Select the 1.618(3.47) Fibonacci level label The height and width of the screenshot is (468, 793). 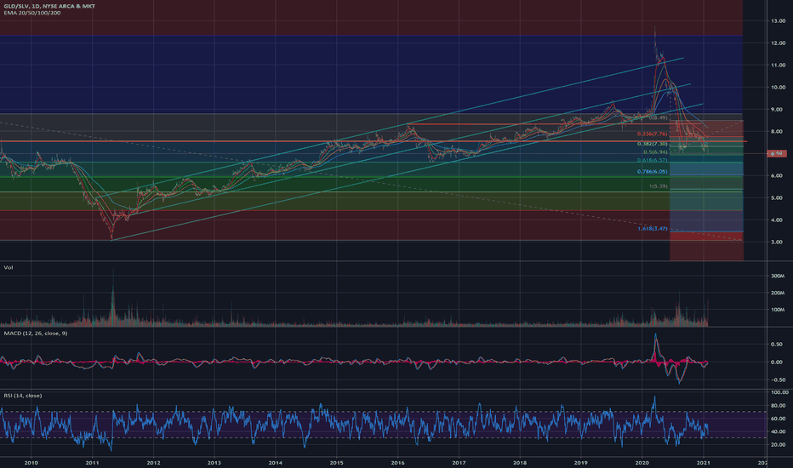[653, 229]
